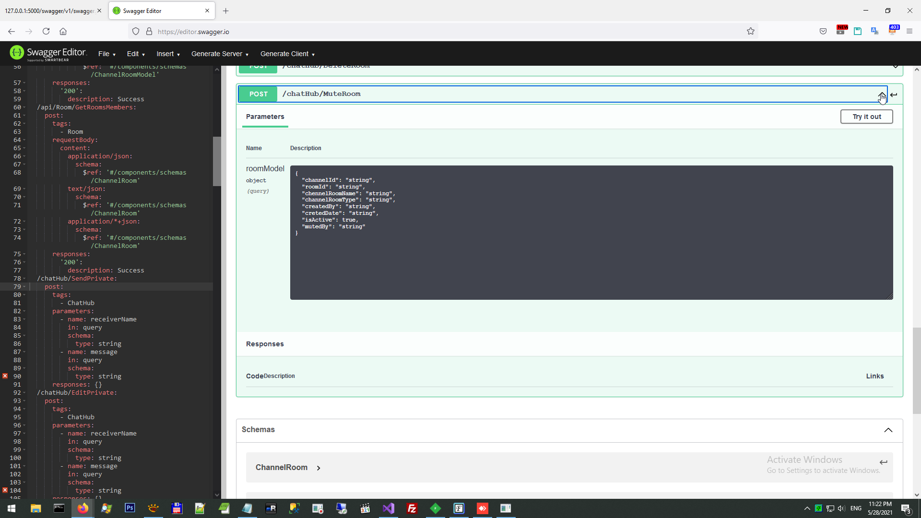The height and width of the screenshot is (518, 921).
Task: Launch Visual Studio from the taskbar
Action: [x=388, y=508]
